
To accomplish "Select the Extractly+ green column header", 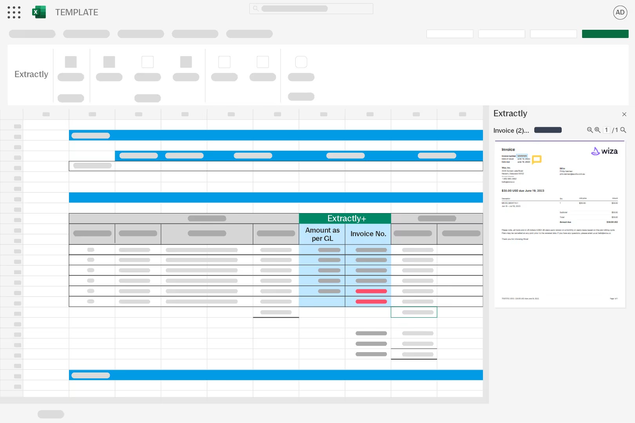I will (345, 218).
